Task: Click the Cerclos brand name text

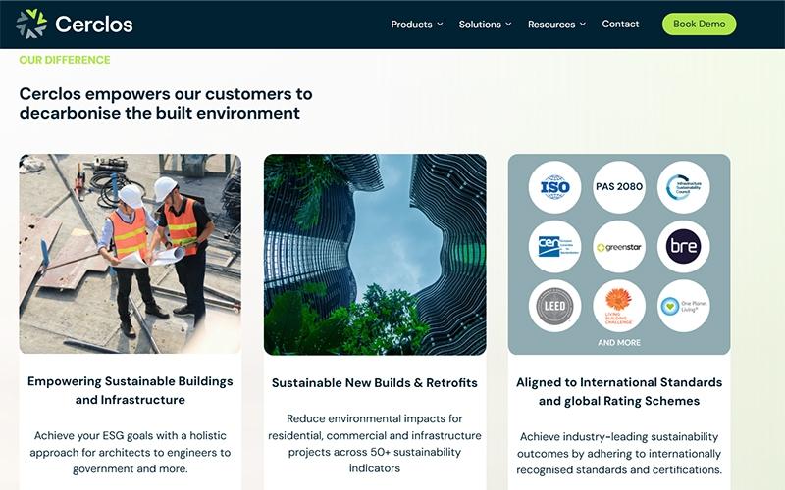Action: [x=93, y=24]
